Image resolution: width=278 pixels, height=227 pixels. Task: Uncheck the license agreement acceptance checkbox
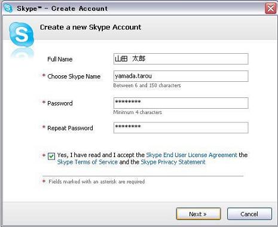(51, 156)
